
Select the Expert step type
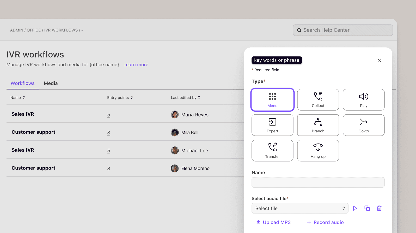click(272, 125)
